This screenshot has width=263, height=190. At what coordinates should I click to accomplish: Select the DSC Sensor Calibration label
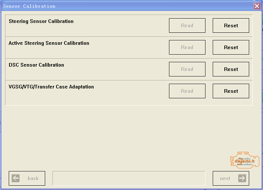pos(36,65)
